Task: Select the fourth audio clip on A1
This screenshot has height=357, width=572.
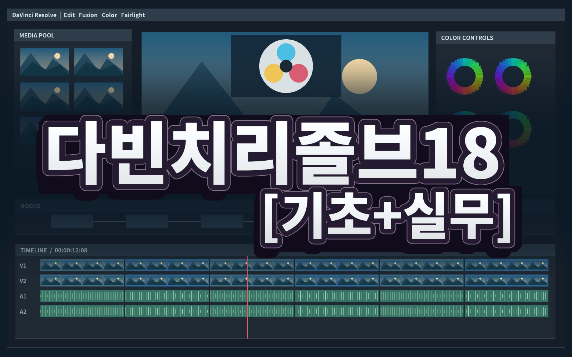Action: click(x=337, y=296)
